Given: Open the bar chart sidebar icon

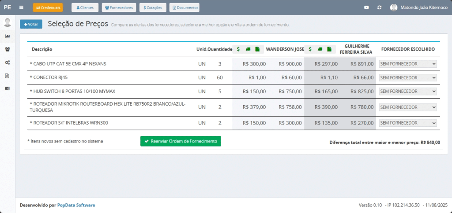Looking at the screenshot, I should click(x=8, y=36).
